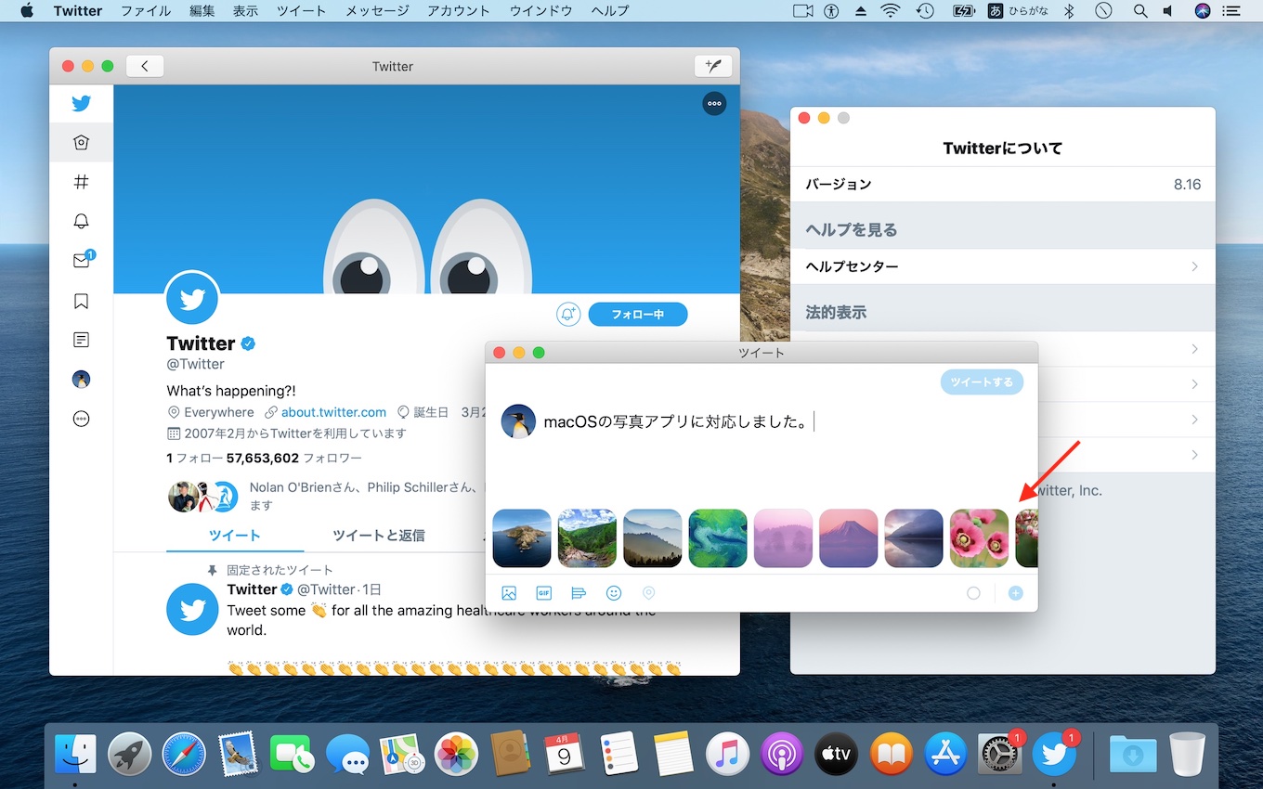Image resolution: width=1263 pixels, height=789 pixels.
Task: Open Photos app from Dock
Action: pyautogui.click(x=456, y=754)
